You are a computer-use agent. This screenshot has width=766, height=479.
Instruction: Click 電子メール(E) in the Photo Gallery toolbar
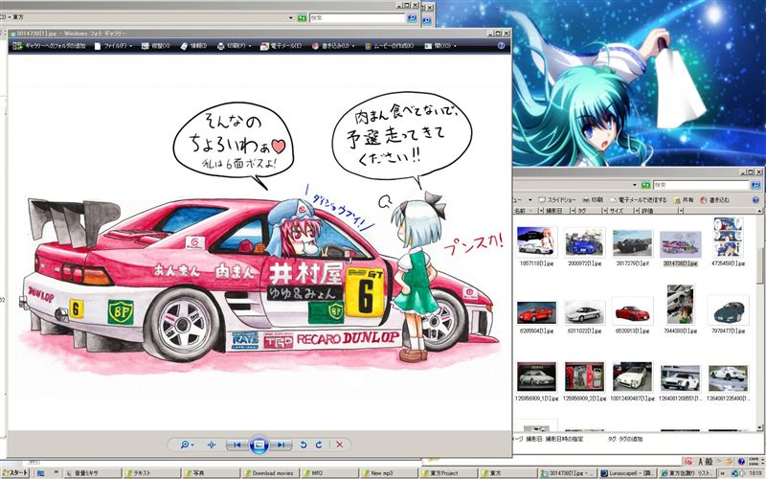click(x=281, y=45)
